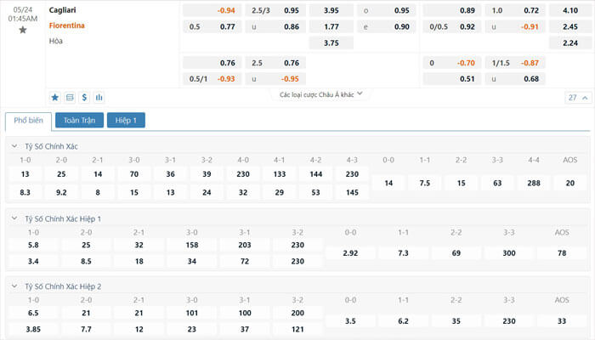Select under odds 0.86 full match
The width and height of the screenshot is (595, 340).
click(x=275, y=27)
